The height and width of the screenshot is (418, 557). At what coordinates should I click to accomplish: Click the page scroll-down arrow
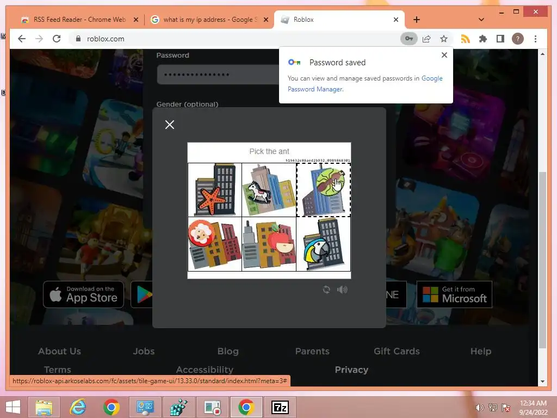(x=542, y=382)
